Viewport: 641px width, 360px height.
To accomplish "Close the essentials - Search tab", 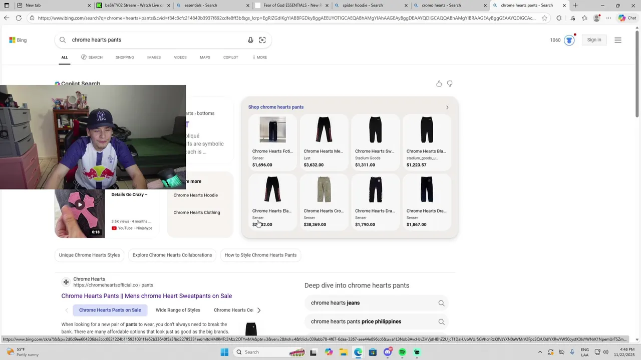I will [x=248, y=5].
